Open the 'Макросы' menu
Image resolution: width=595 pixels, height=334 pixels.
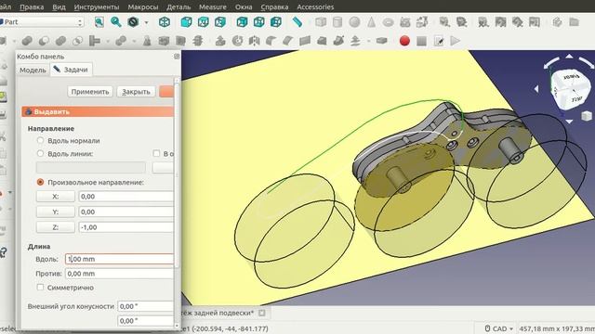tap(142, 6)
